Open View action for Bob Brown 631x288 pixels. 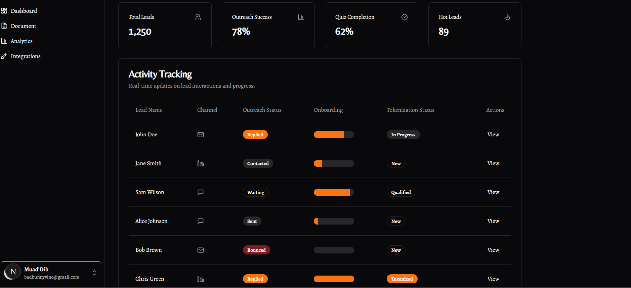(x=493, y=250)
